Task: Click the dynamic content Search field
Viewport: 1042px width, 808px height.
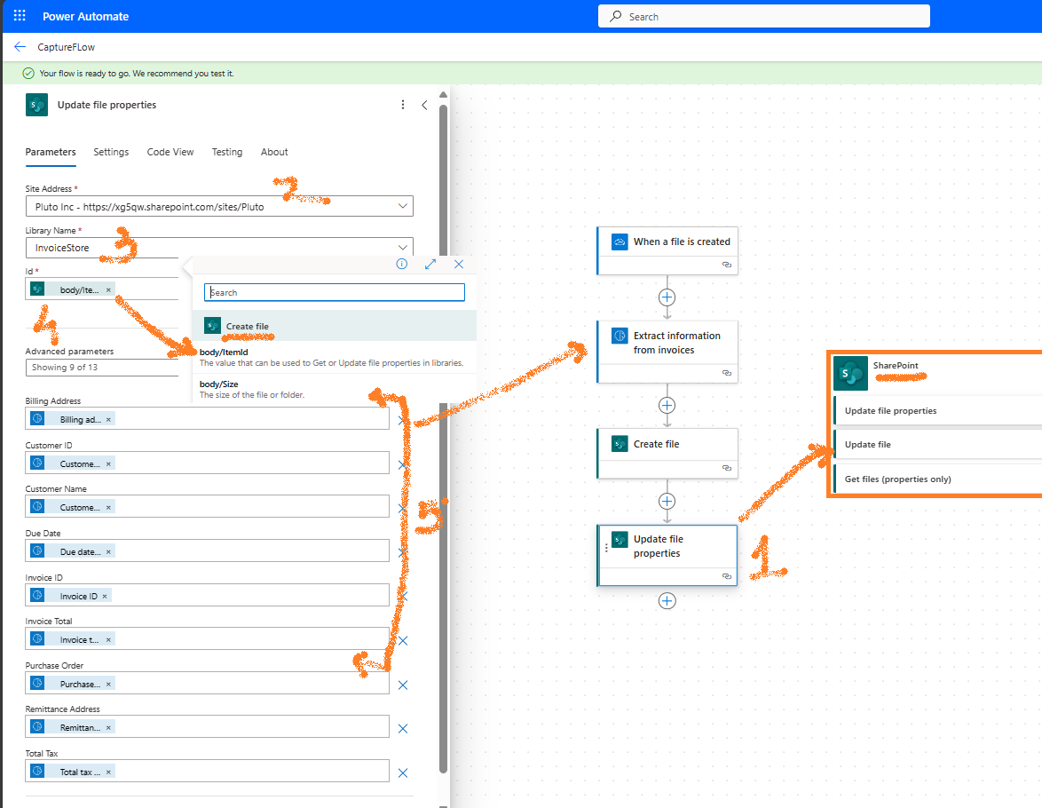Action: [x=335, y=292]
